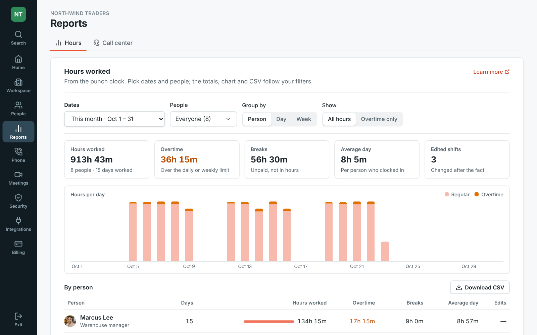
Task: Go to Home in sidebar
Action: (18, 63)
